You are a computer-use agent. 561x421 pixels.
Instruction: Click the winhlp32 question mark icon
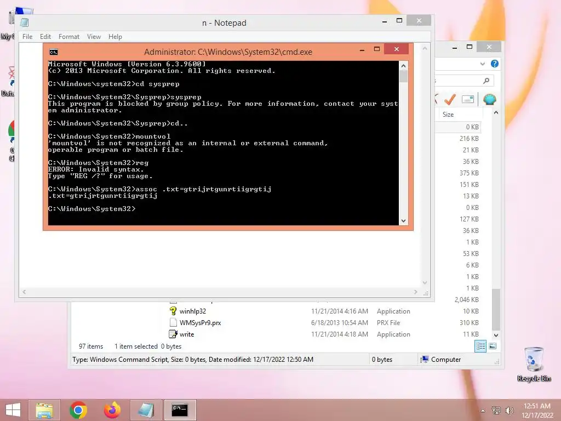click(173, 311)
